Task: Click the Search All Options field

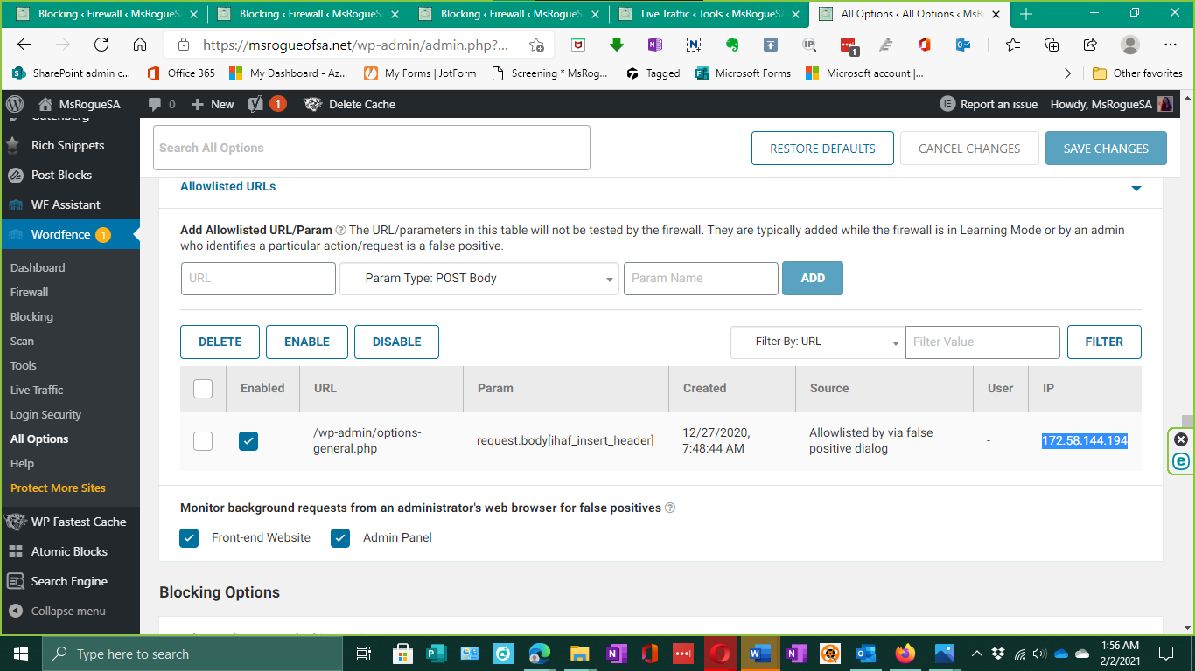Action: pyautogui.click(x=371, y=148)
